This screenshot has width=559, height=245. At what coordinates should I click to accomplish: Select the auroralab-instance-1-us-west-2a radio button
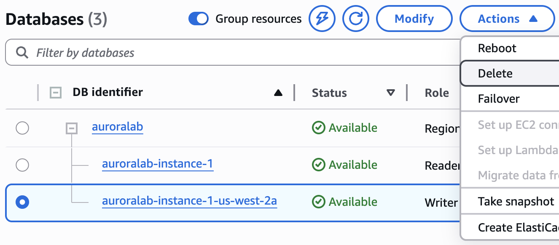(x=22, y=202)
